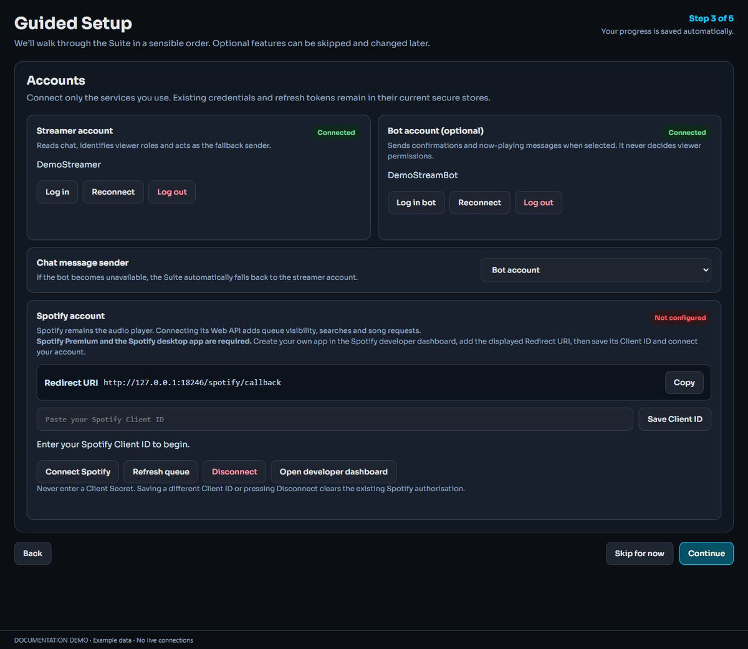Select the DemoStreamer username text
This screenshot has width=748, height=649.
coord(69,165)
